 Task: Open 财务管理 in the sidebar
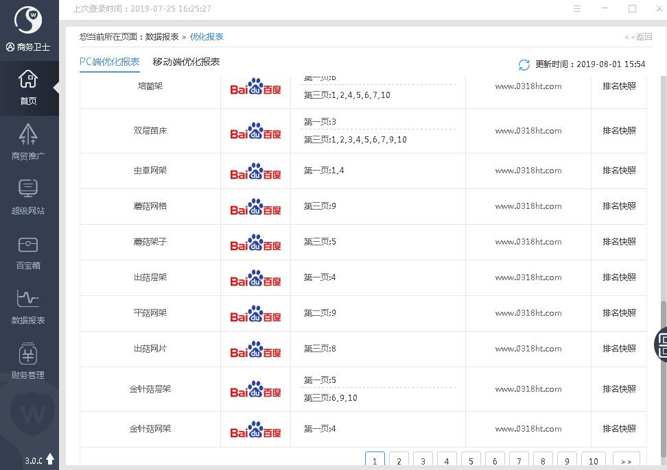point(28,360)
